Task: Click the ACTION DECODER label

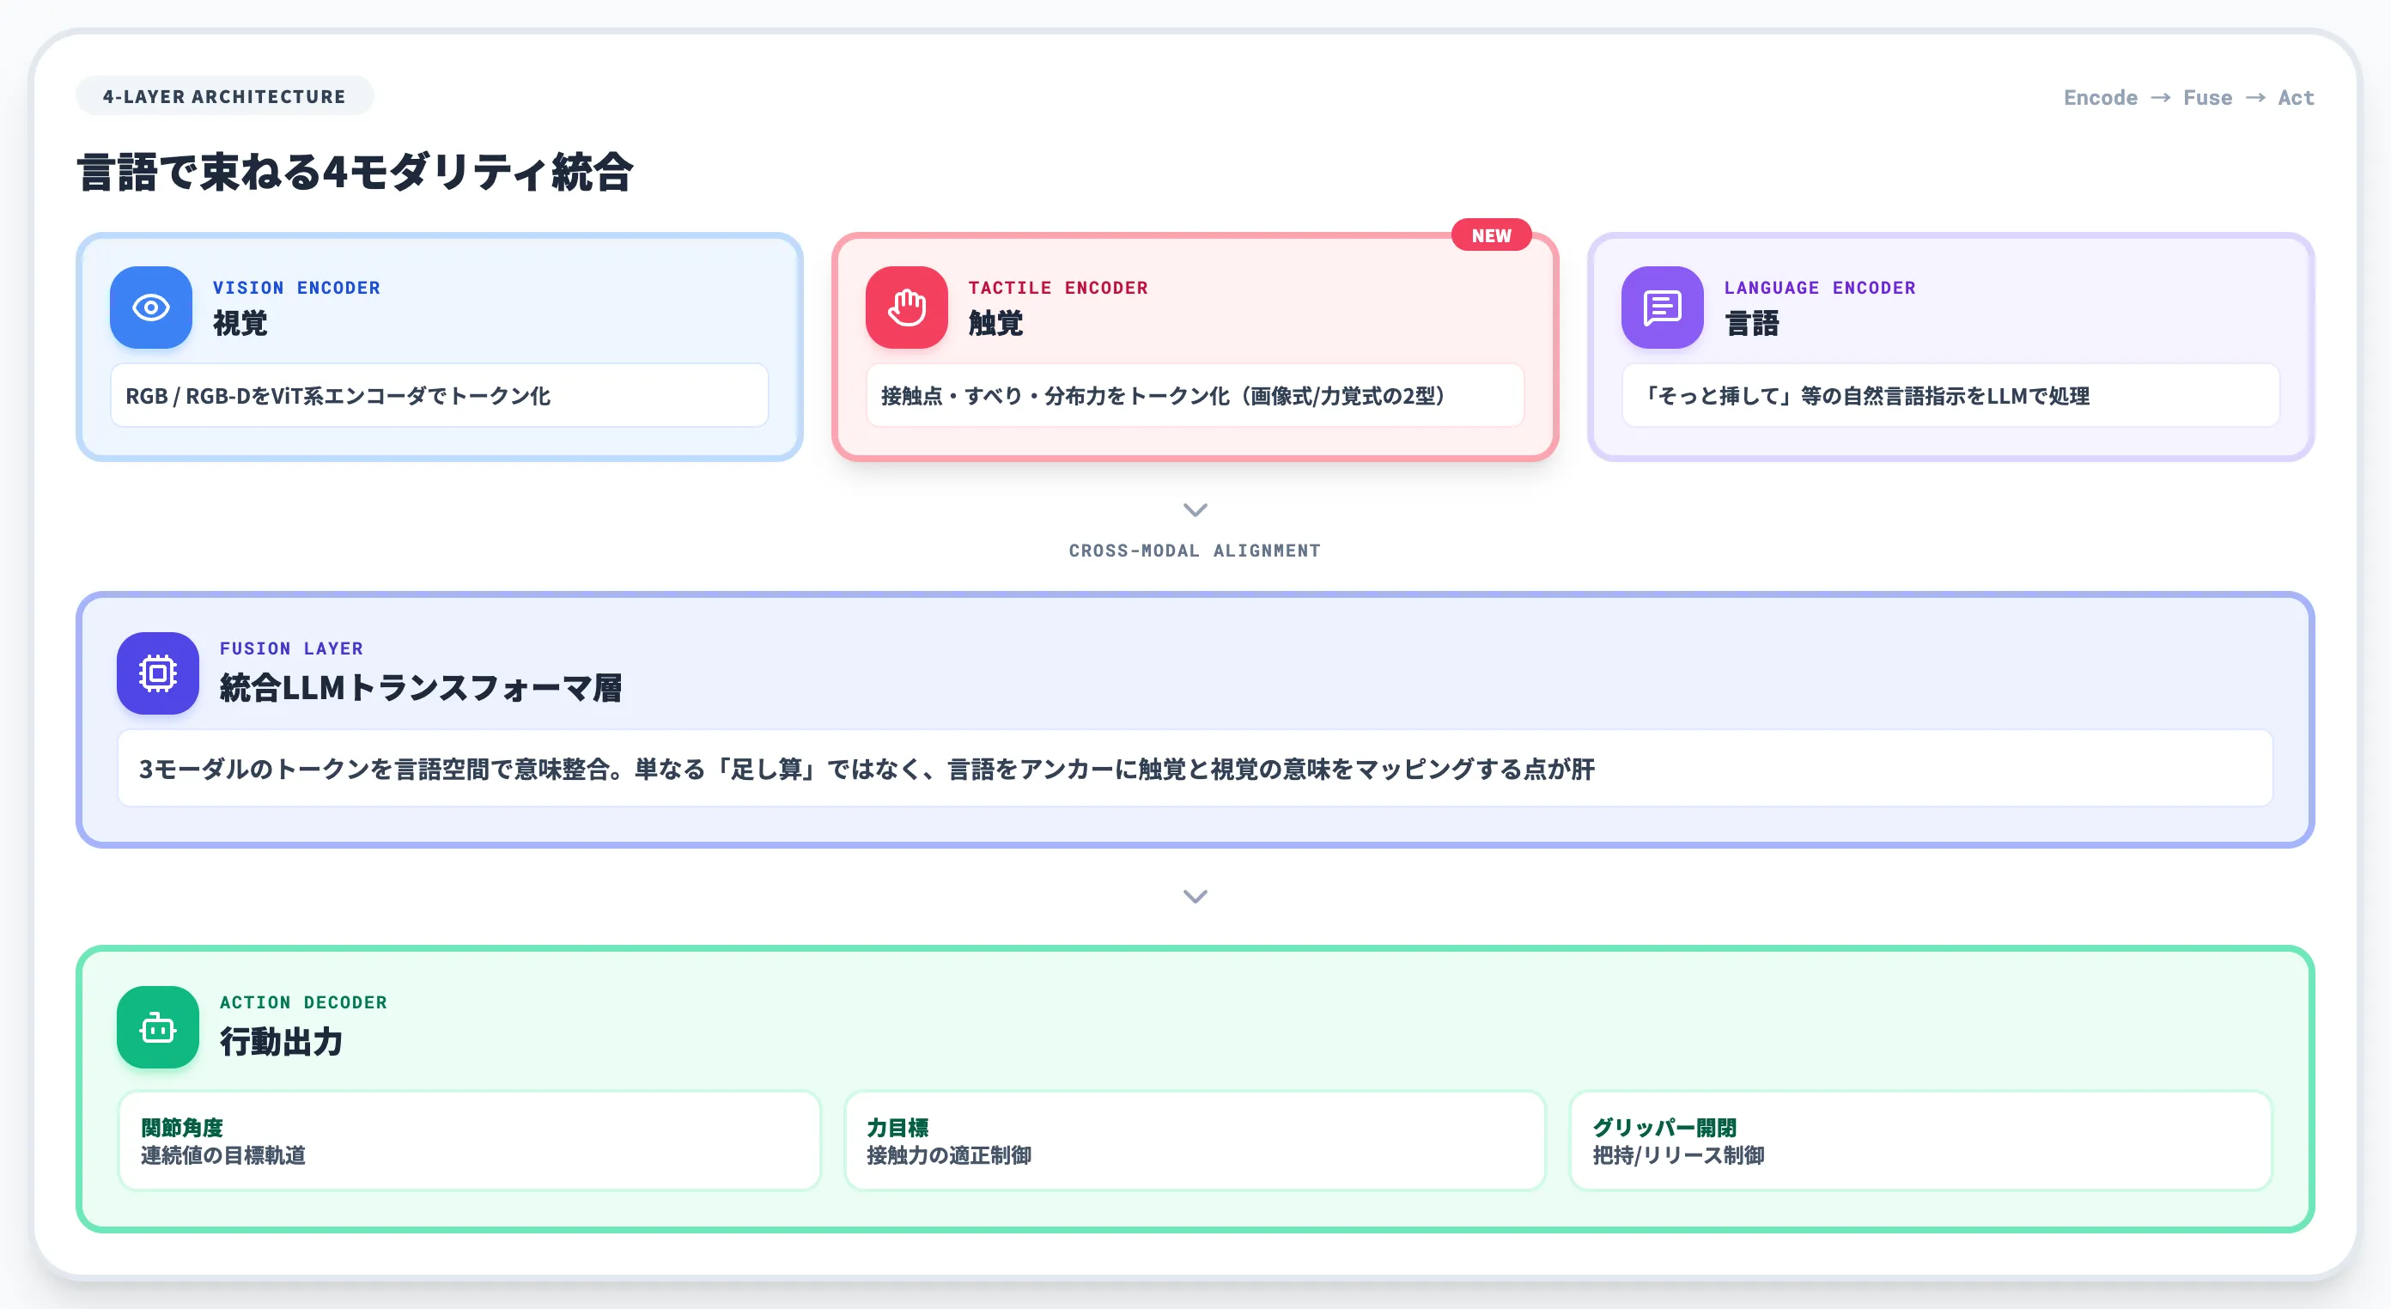Action: point(303,1002)
